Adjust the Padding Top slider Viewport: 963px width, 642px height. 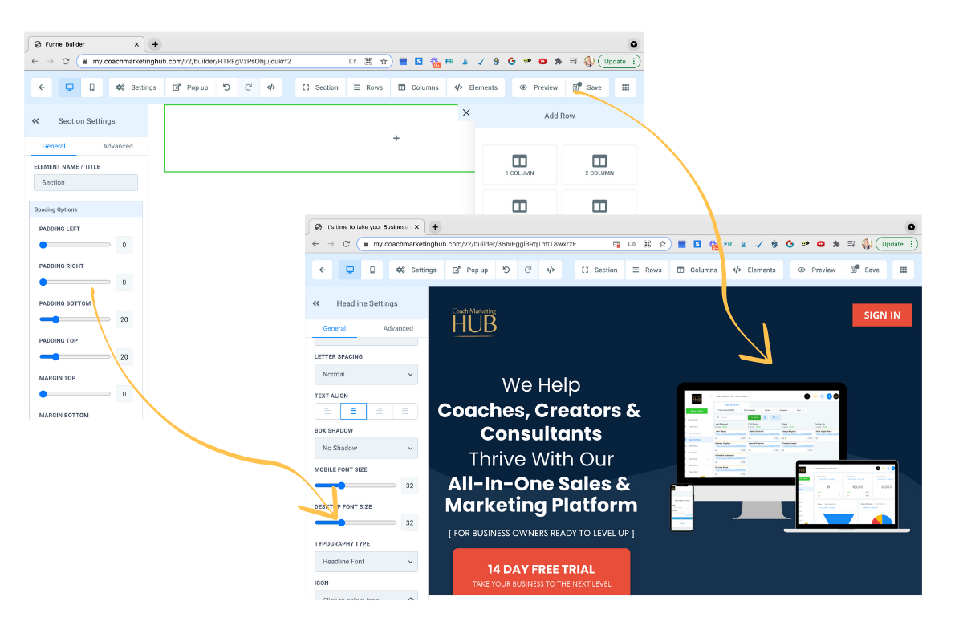(x=75, y=356)
